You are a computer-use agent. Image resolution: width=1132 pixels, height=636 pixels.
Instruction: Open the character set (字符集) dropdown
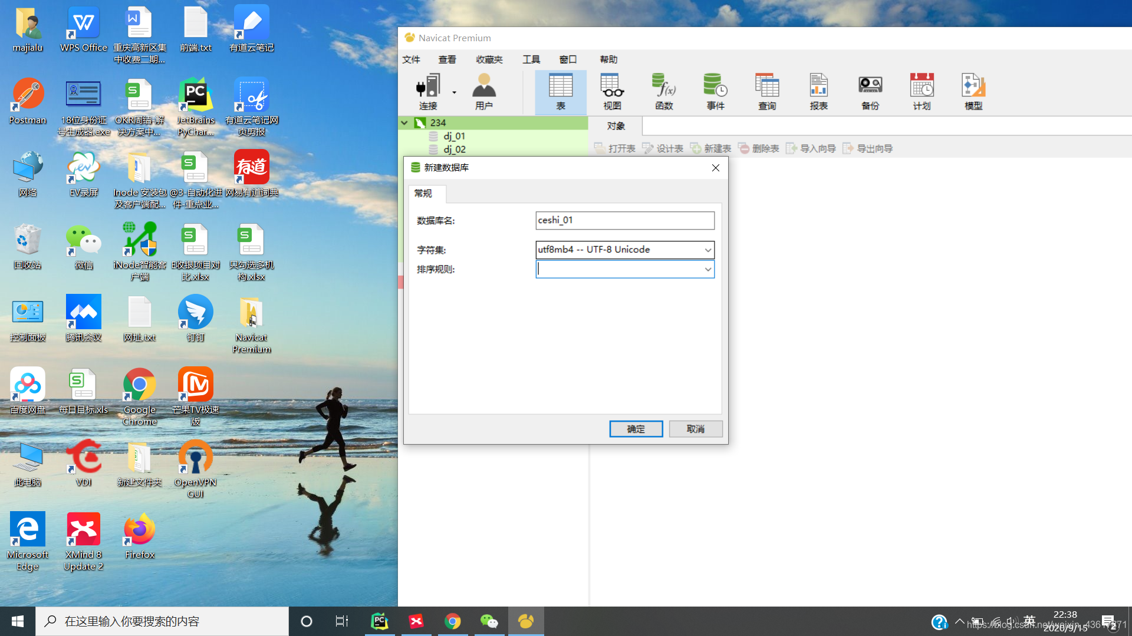coord(707,250)
